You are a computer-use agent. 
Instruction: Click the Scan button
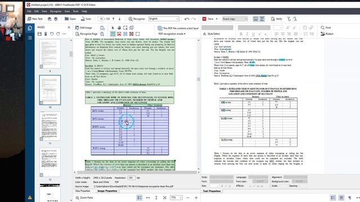(86, 19)
